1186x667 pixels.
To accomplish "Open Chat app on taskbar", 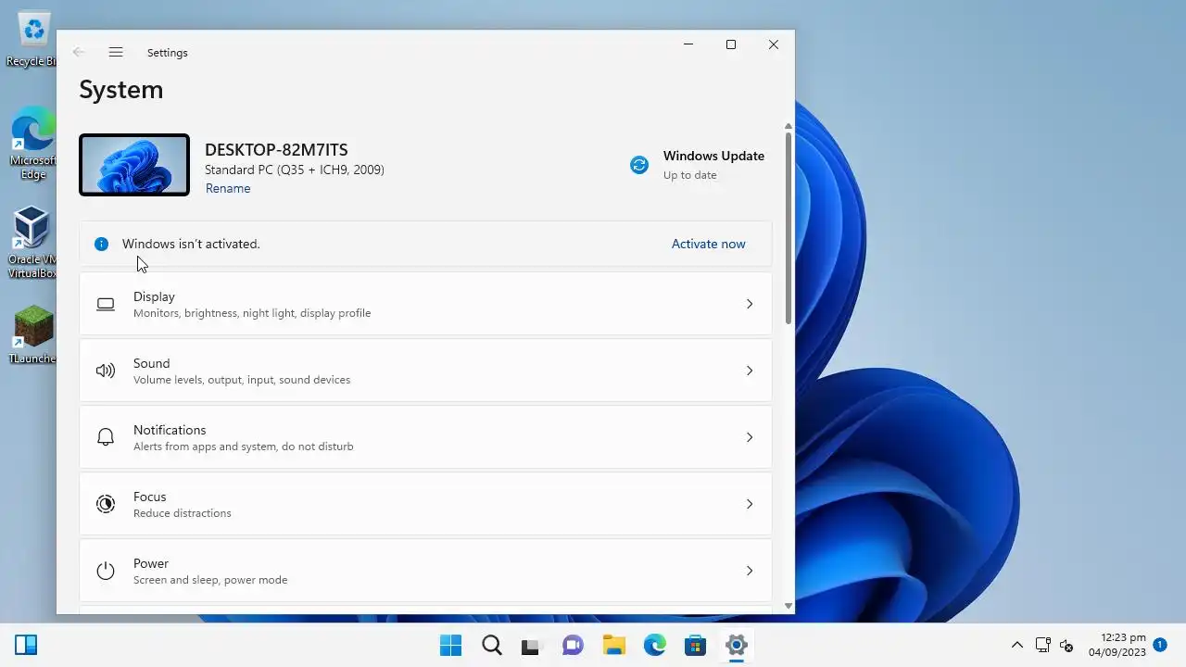I will 573,646.
